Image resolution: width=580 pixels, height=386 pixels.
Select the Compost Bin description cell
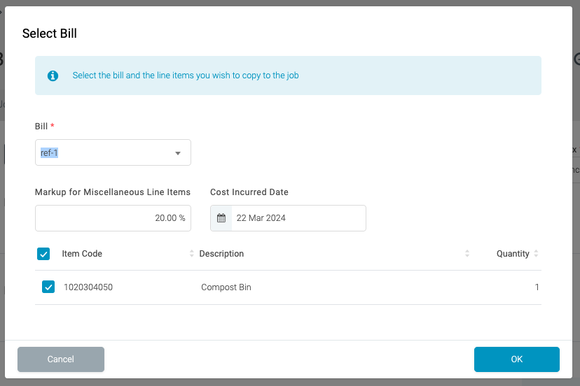[226, 287]
